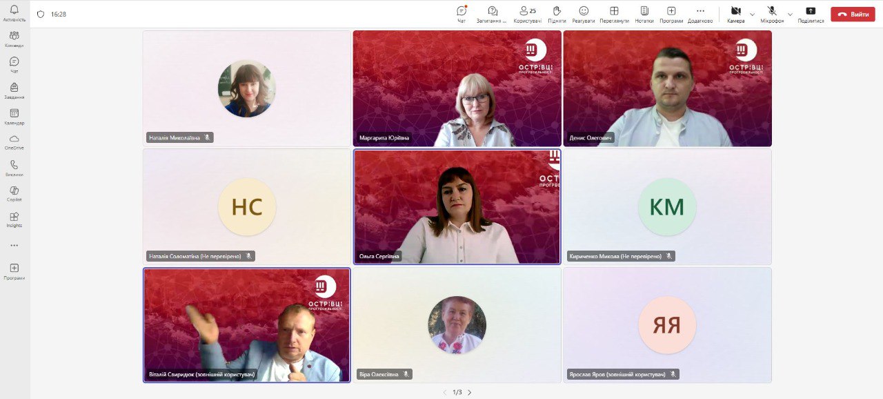Open Q&A (Запитання) in meeting toolbar
This screenshot has width=883, height=399.
(492, 14)
